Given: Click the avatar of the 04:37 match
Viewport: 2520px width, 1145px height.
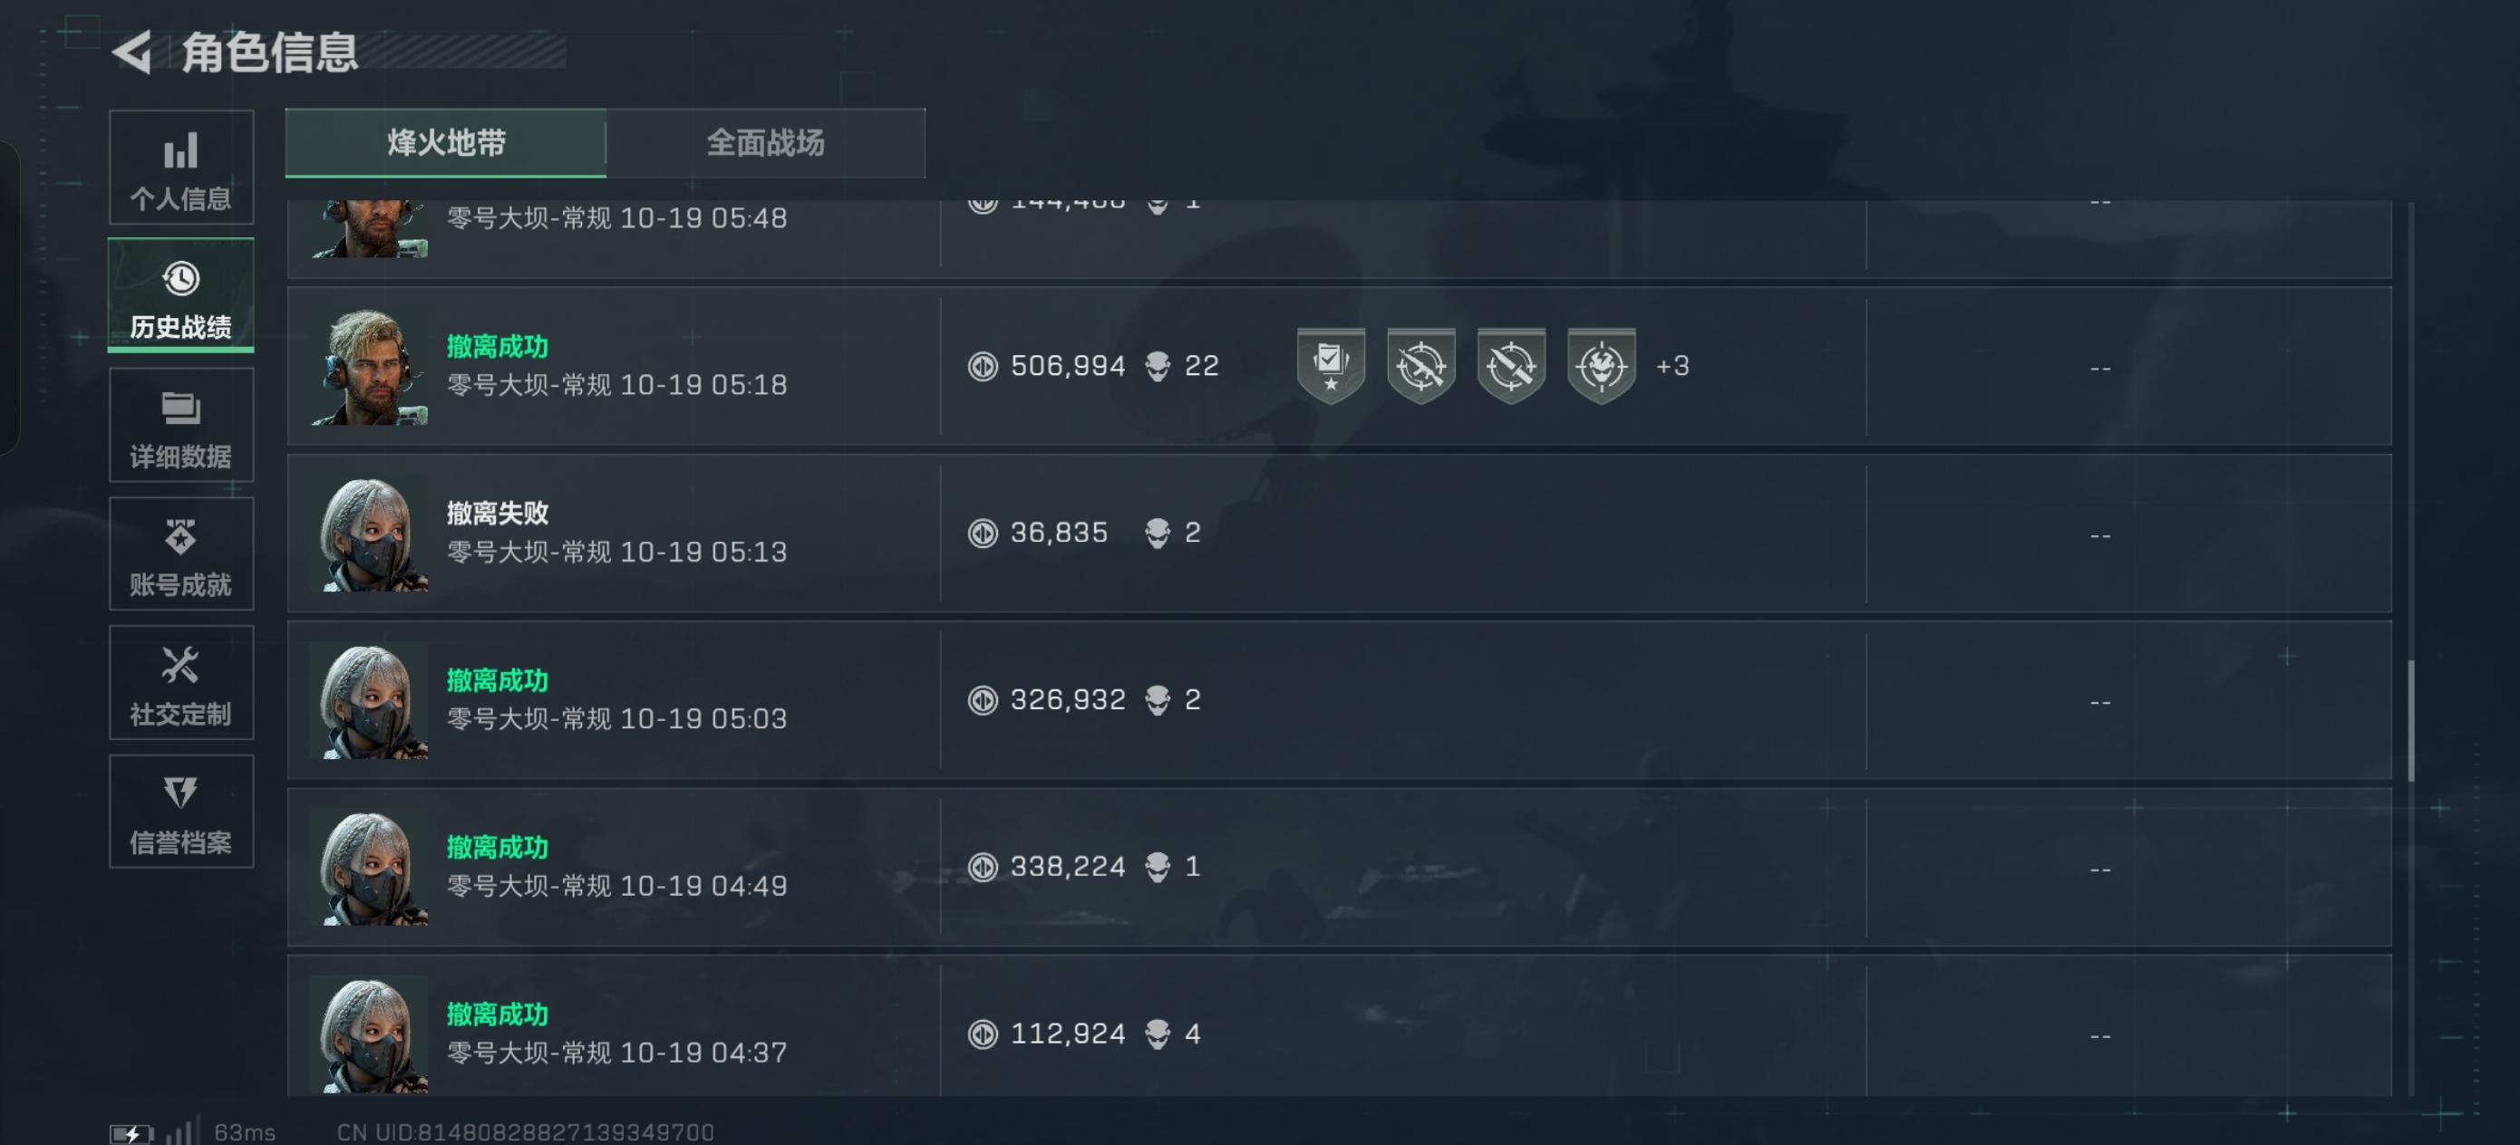Looking at the screenshot, I should click(x=369, y=1034).
